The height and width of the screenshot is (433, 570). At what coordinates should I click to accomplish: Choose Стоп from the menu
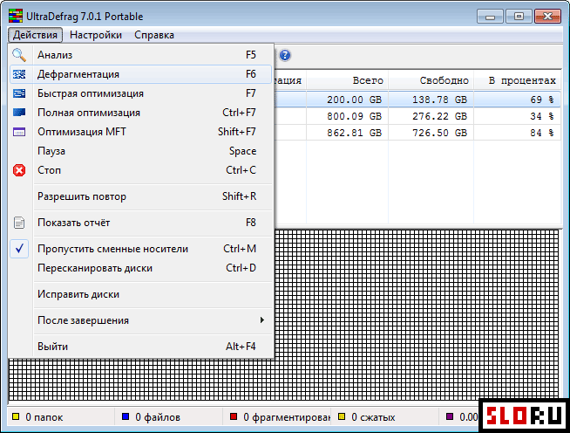click(141, 170)
